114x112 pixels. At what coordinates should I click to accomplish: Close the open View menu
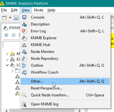26,10
